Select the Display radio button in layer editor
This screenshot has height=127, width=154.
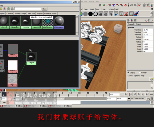[x=128, y=73]
